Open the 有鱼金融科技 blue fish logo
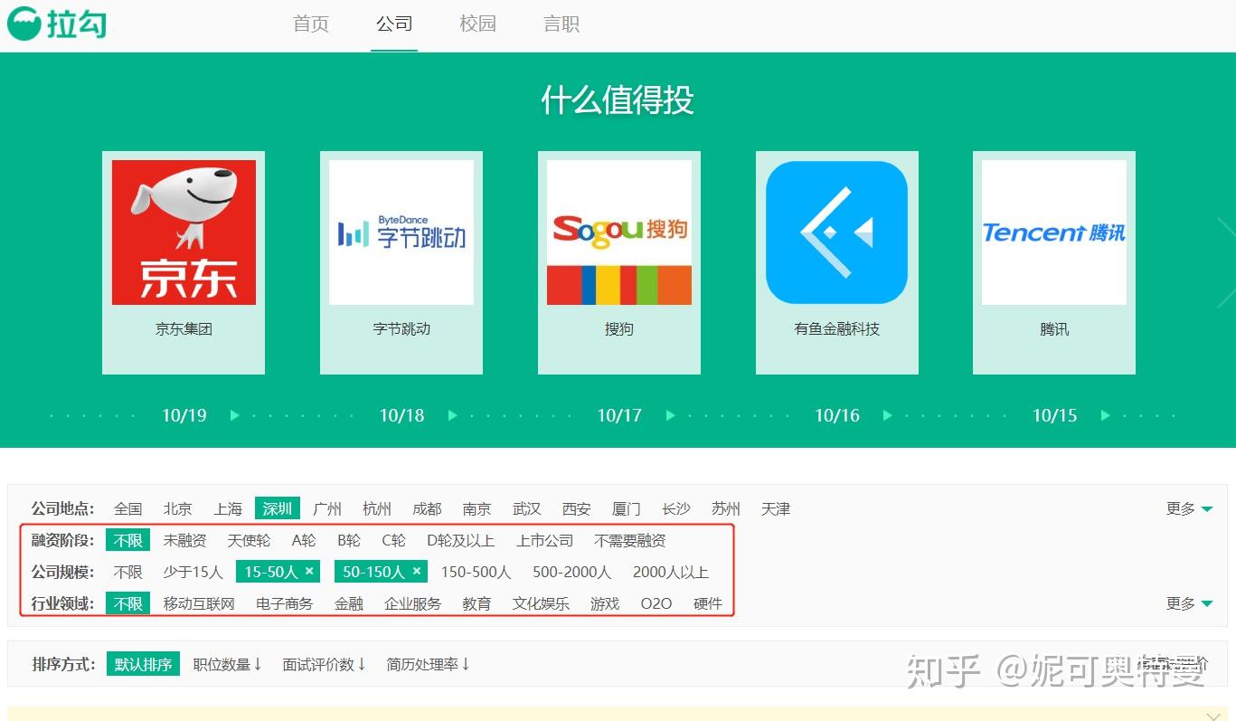The width and height of the screenshot is (1236, 721). (836, 232)
